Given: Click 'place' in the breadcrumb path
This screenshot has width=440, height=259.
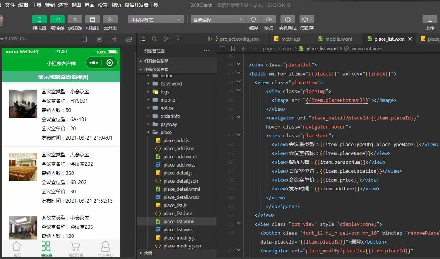Looking at the screenshot, I should 287,49.
